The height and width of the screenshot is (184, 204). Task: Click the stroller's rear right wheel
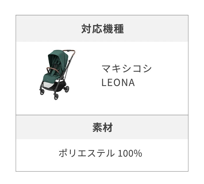pos(67,89)
